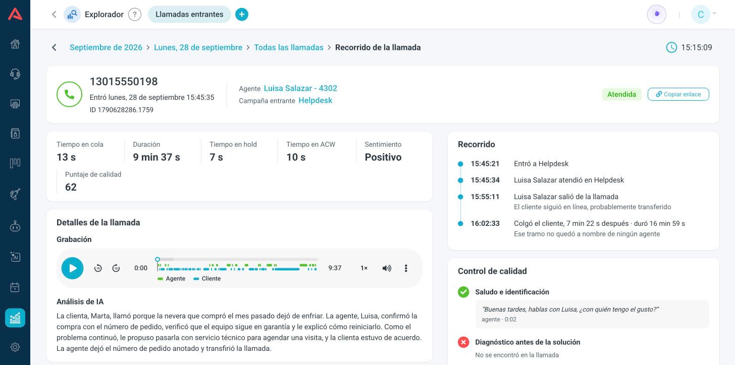Click the red X beside Diagnóstico antes de la solución
This screenshot has height=365, width=735.
(x=463, y=342)
